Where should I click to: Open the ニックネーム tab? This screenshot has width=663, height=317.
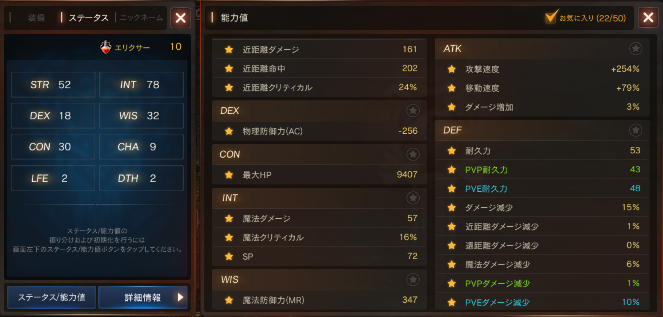[142, 18]
